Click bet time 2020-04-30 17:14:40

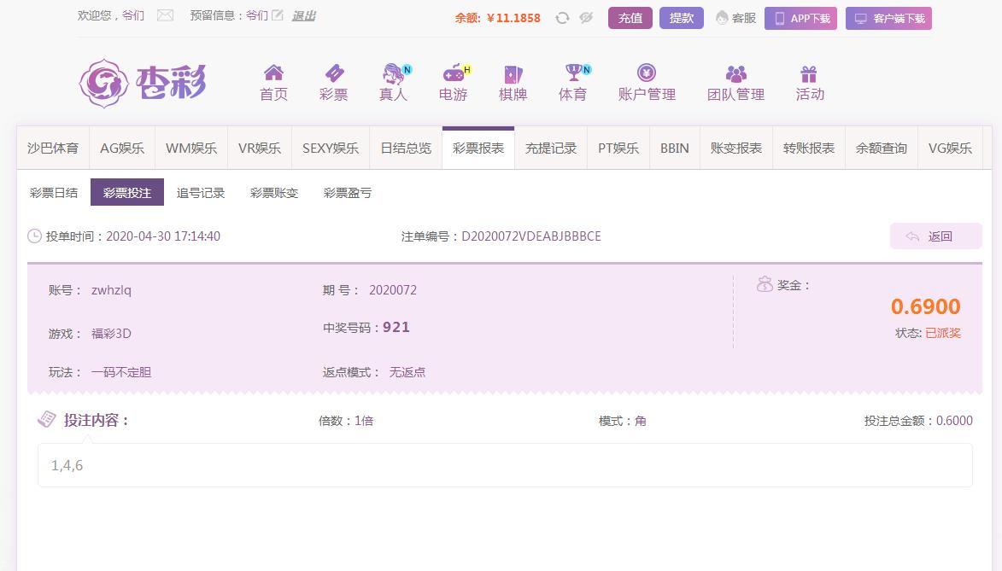(x=163, y=236)
